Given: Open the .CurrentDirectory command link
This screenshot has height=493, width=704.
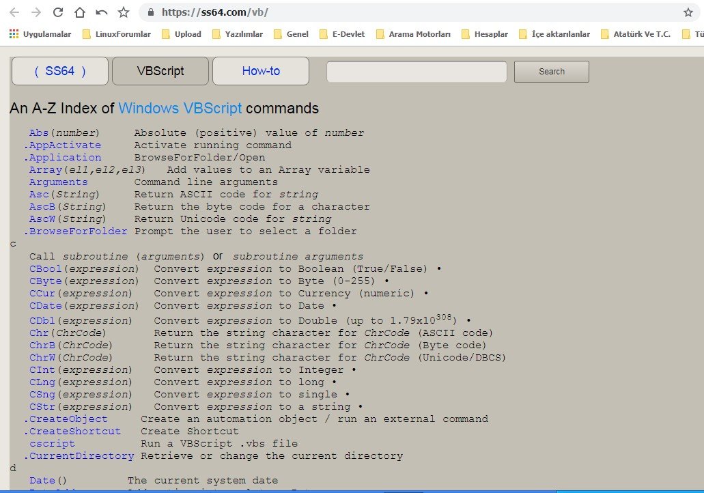Looking at the screenshot, I should click(79, 456).
